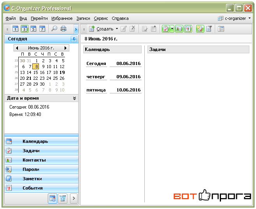The image size is (256, 209).
Task: Toggle the highlighted new-tasks icon
Action: click(x=200, y=29)
